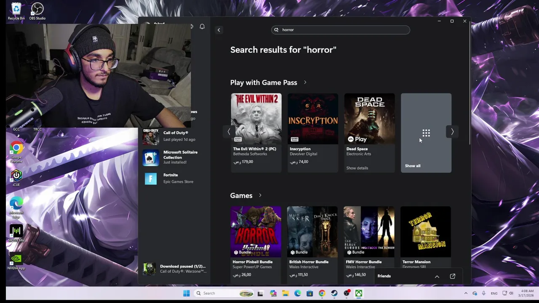Image resolution: width=539 pixels, height=303 pixels.
Task: Open NVIDIA App desktop shortcut
Action: click(16, 261)
